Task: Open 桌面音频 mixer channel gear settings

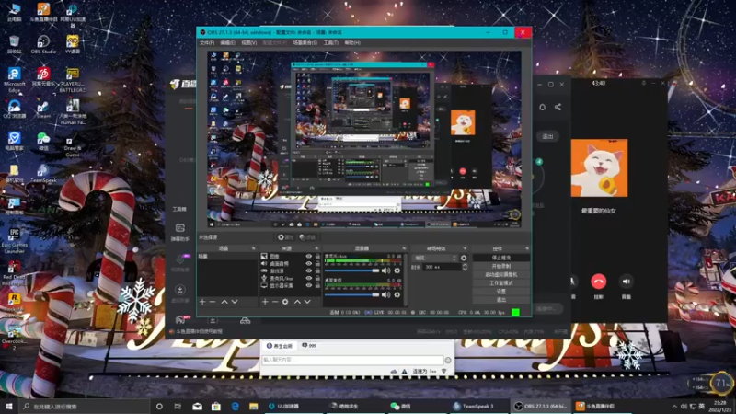Action: click(x=397, y=294)
